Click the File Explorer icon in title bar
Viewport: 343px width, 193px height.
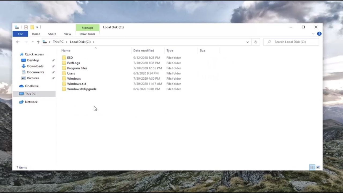[17, 27]
